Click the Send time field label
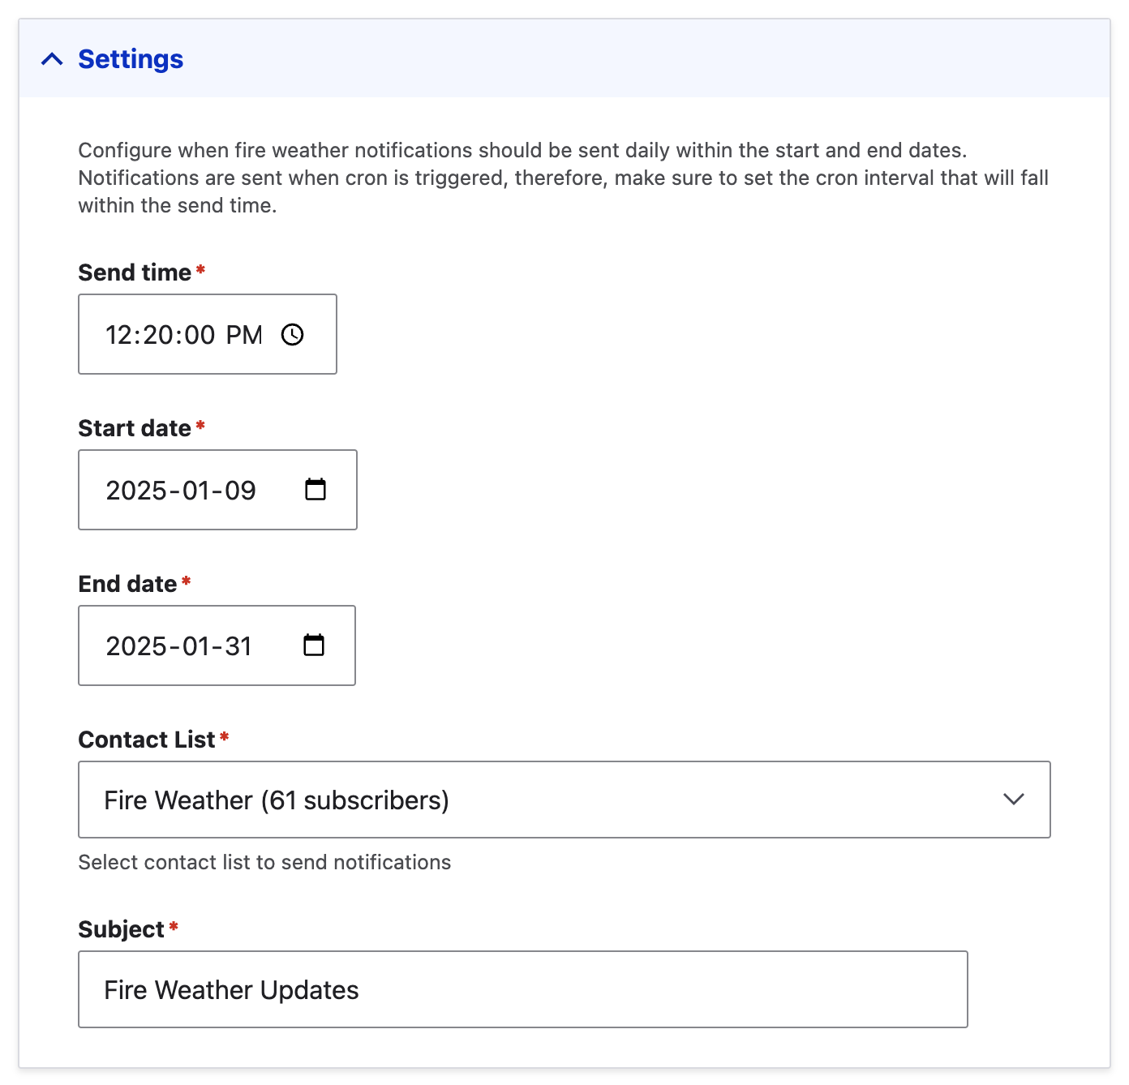The image size is (1129, 1085). [x=135, y=272]
